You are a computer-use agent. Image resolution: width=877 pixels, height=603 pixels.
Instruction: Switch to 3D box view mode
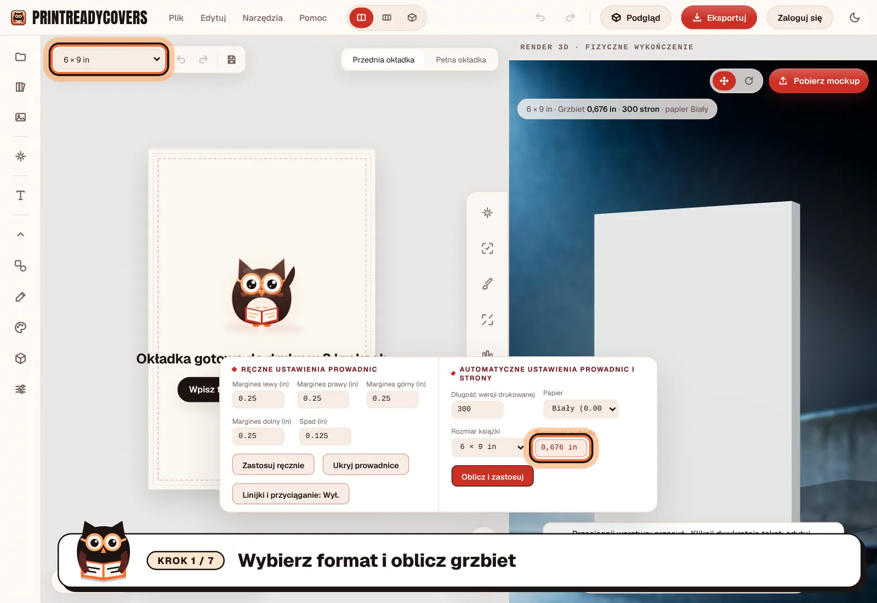pos(412,18)
